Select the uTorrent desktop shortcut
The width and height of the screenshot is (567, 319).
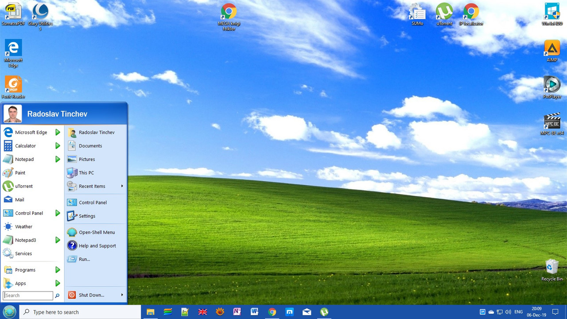coord(444,14)
